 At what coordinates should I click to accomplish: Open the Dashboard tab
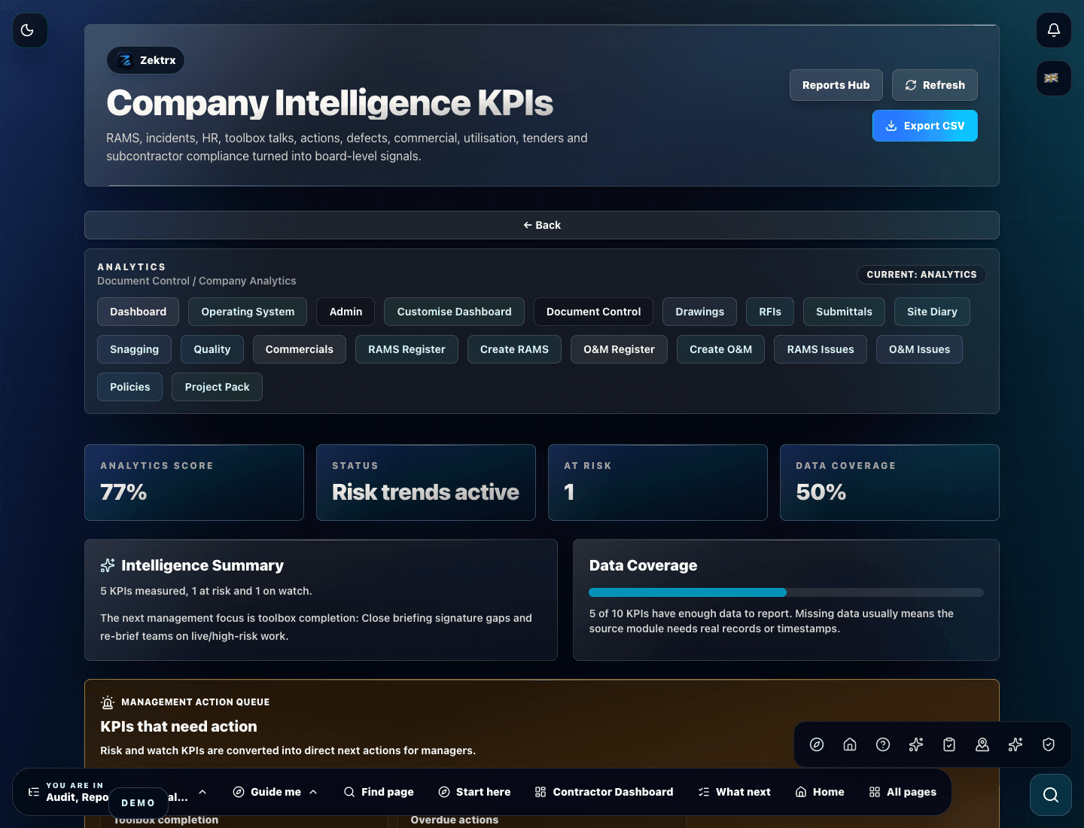(x=138, y=312)
